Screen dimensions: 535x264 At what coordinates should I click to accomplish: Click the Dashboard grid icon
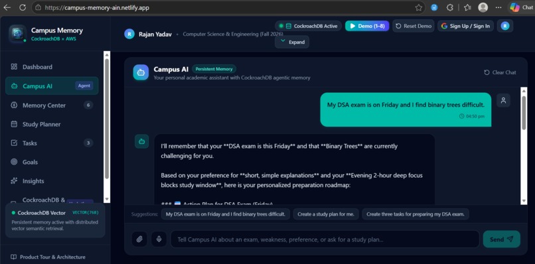click(x=14, y=67)
